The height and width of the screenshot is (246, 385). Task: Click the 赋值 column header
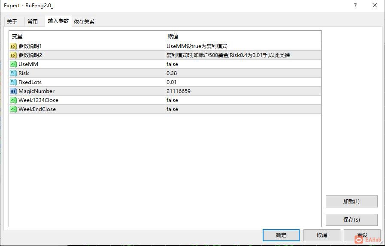coord(243,36)
